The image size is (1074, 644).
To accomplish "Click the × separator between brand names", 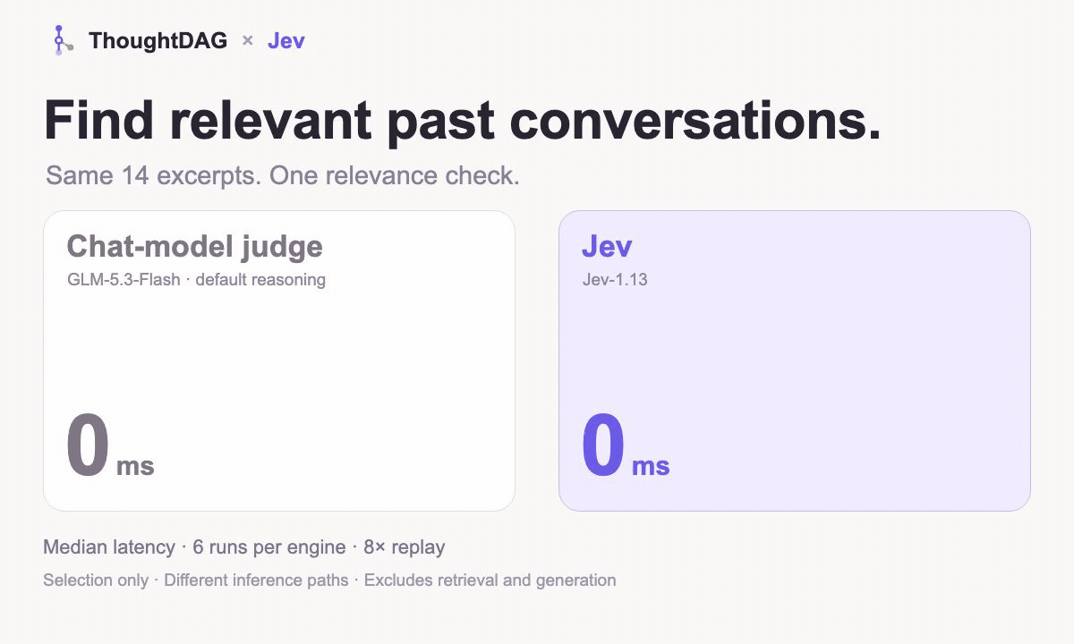I will click(x=248, y=40).
